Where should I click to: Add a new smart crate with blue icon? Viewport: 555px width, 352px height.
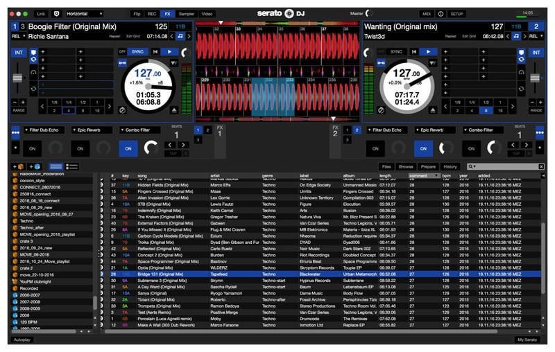point(35,166)
